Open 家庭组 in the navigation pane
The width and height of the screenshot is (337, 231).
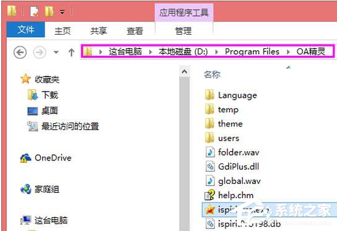47,190
